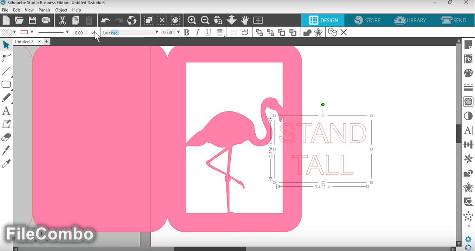Open the Panels menu
This screenshot has width=475, height=251.
[x=44, y=10]
